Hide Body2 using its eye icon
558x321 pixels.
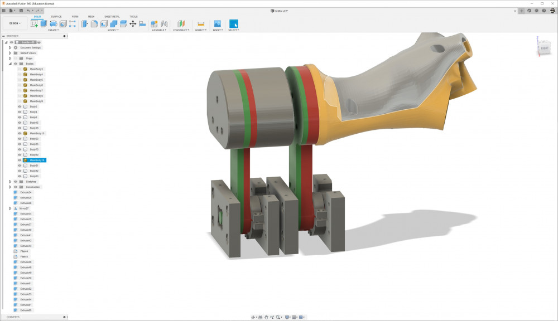pyautogui.click(x=20, y=106)
